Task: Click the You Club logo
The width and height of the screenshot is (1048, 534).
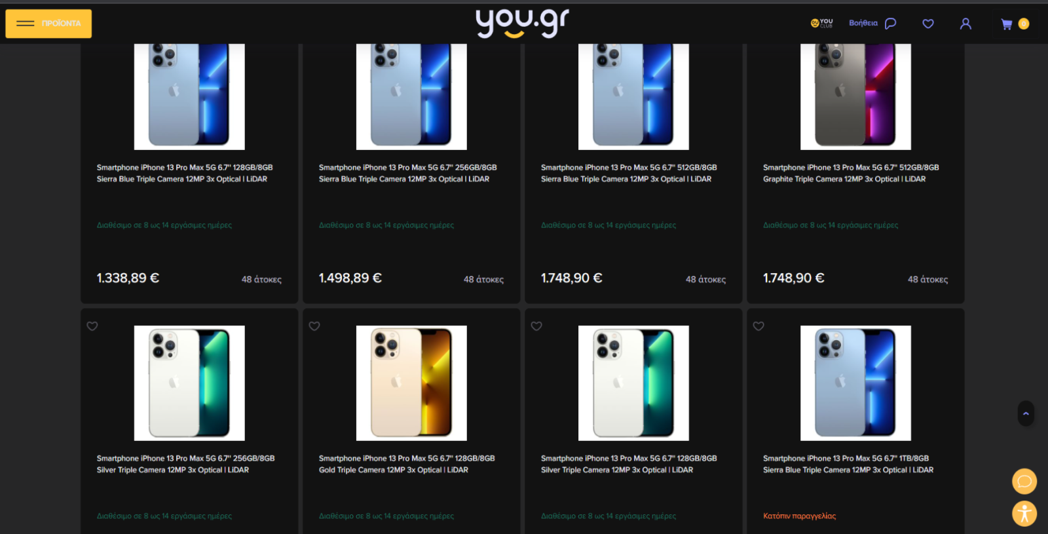Action: 822,23
